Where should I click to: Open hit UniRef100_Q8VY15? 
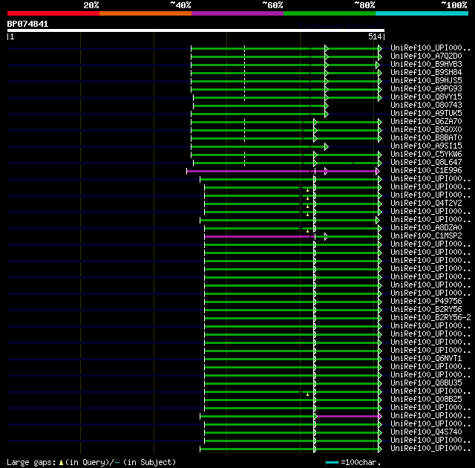click(426, 97)
